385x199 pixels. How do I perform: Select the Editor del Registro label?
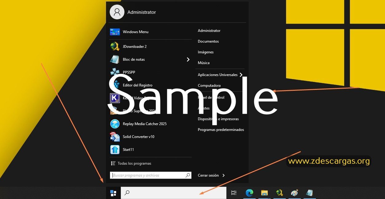click(137, 85)
